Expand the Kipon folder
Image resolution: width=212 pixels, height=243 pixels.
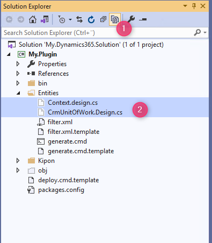tap(18, 161)
